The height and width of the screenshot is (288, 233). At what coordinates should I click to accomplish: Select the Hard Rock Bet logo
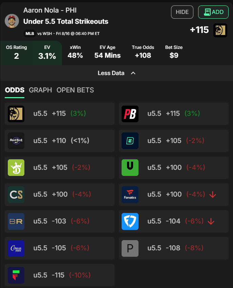pos(16,141)
